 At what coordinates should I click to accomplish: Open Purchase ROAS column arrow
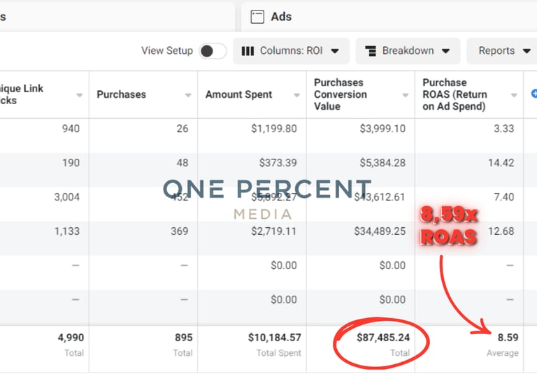pos(514,95)
